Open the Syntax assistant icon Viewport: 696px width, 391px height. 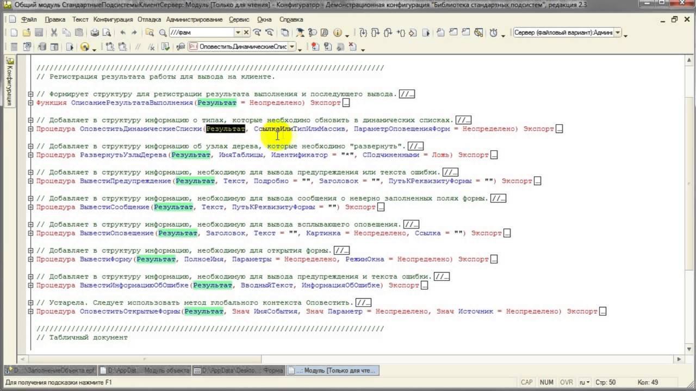300,33
